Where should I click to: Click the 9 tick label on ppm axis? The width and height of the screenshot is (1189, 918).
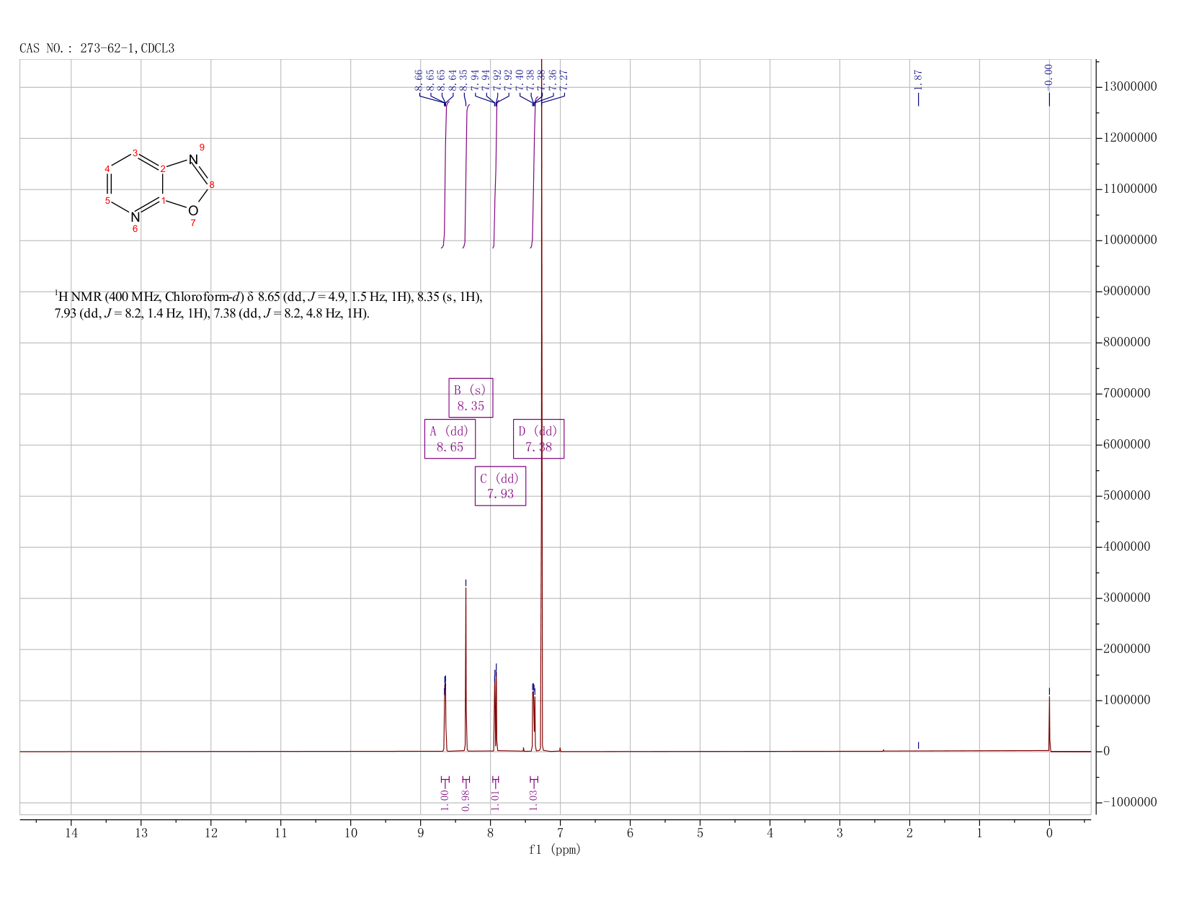(x=420, y=833)
